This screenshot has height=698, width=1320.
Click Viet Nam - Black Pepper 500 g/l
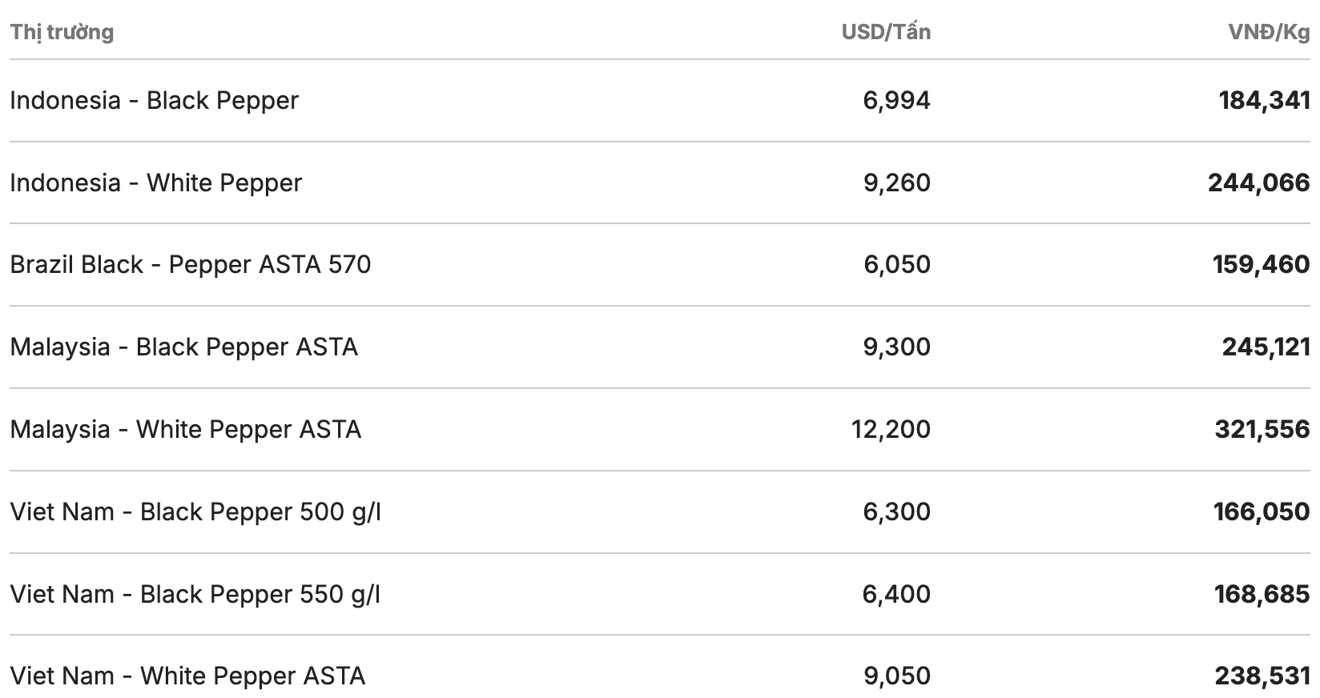(195, 512)
